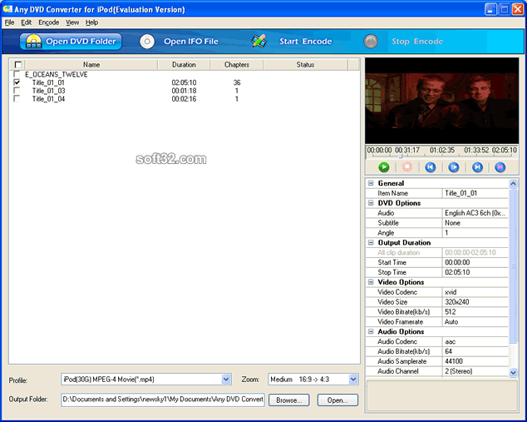Click the Video Size value 320x240
The height and width of the screenshot is (422, 527).
tap(475, 302)
